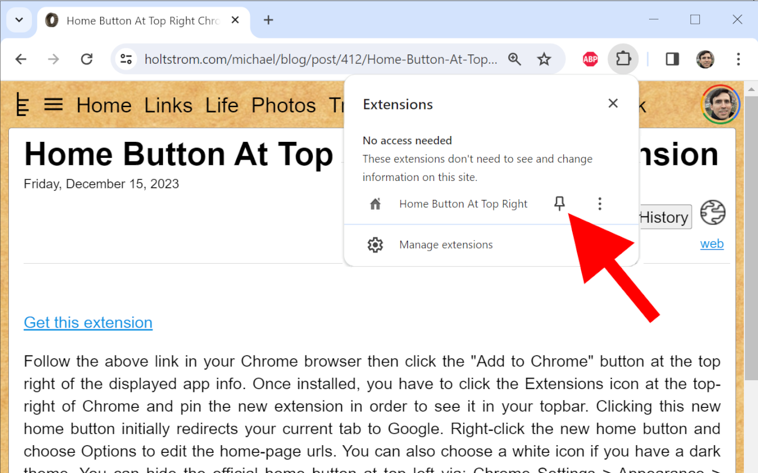Go to Home in site navigation
This screenshot has width=758, height=473.
click(104, 105)
